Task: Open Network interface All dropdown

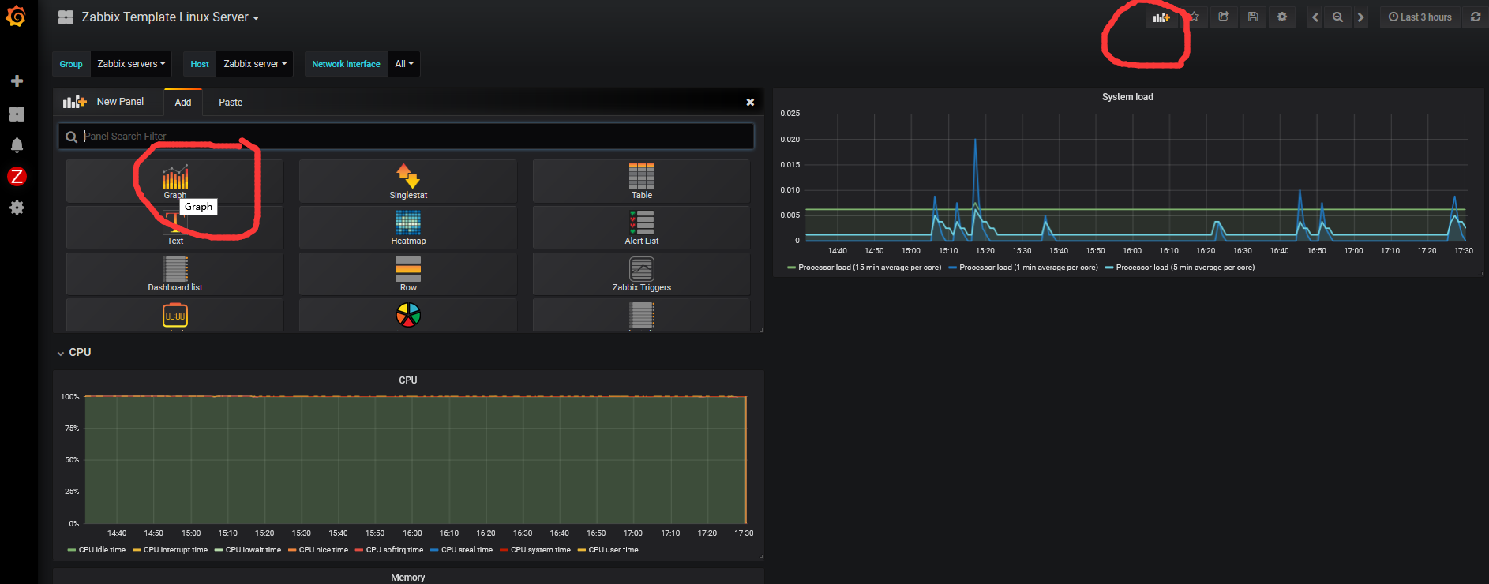Action: click(404, 64)
